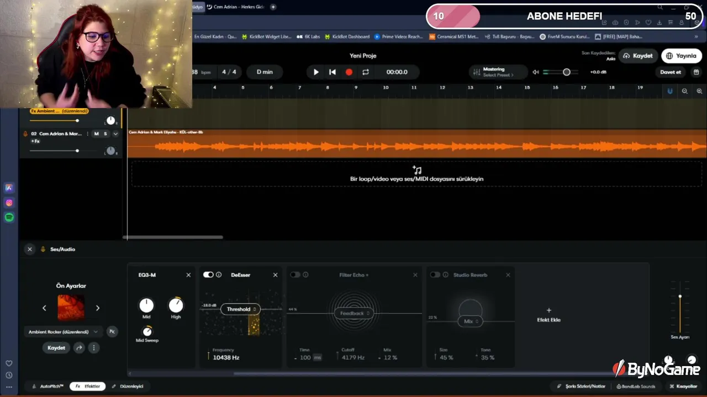Open the BandLab Sounds panel
707x397 pixels.
636,387
